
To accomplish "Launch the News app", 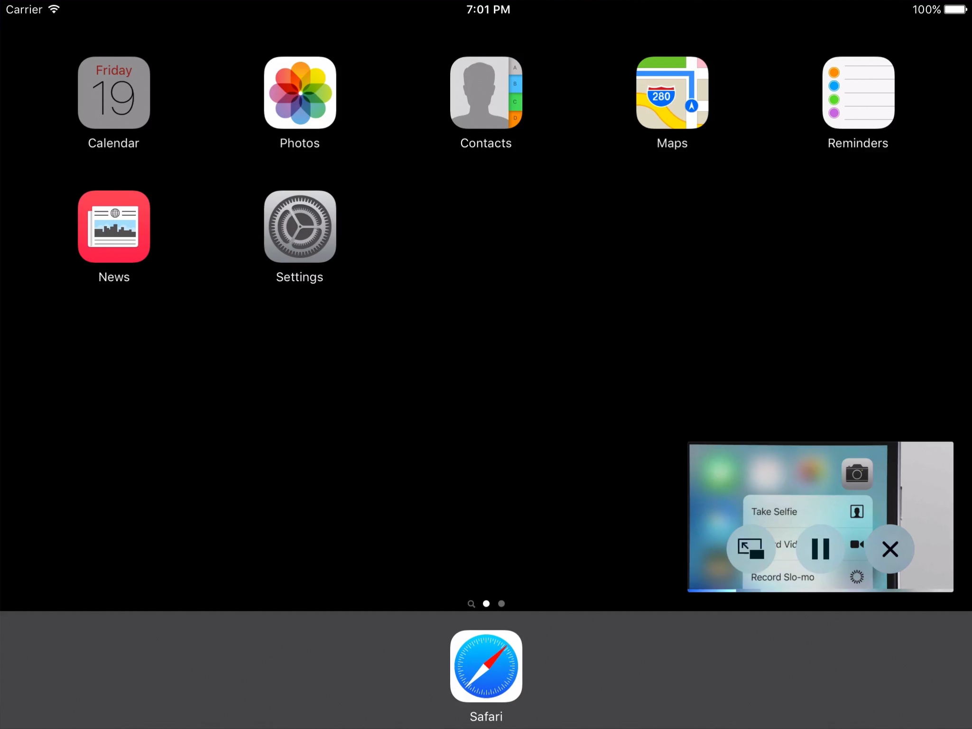I will point(114,227).
